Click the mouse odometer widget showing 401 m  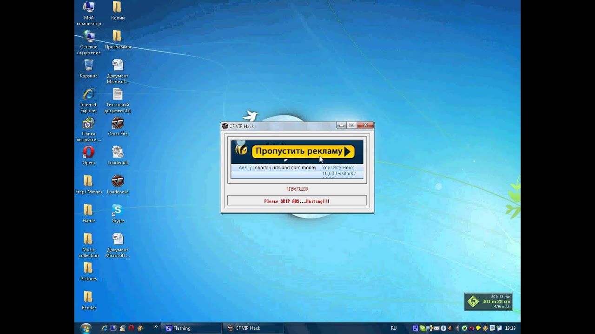[x=489, y=302]
